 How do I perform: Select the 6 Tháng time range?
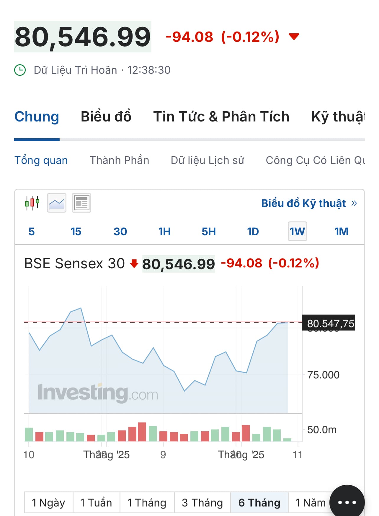point(259,502)
